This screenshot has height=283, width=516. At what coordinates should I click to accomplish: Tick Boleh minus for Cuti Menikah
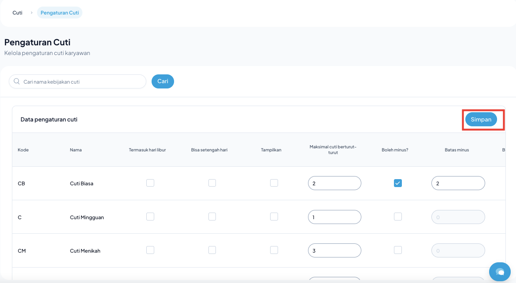[398, 250]
